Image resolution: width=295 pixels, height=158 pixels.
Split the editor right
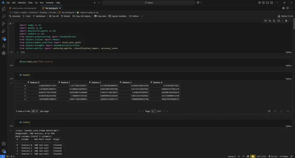point(287,8)
